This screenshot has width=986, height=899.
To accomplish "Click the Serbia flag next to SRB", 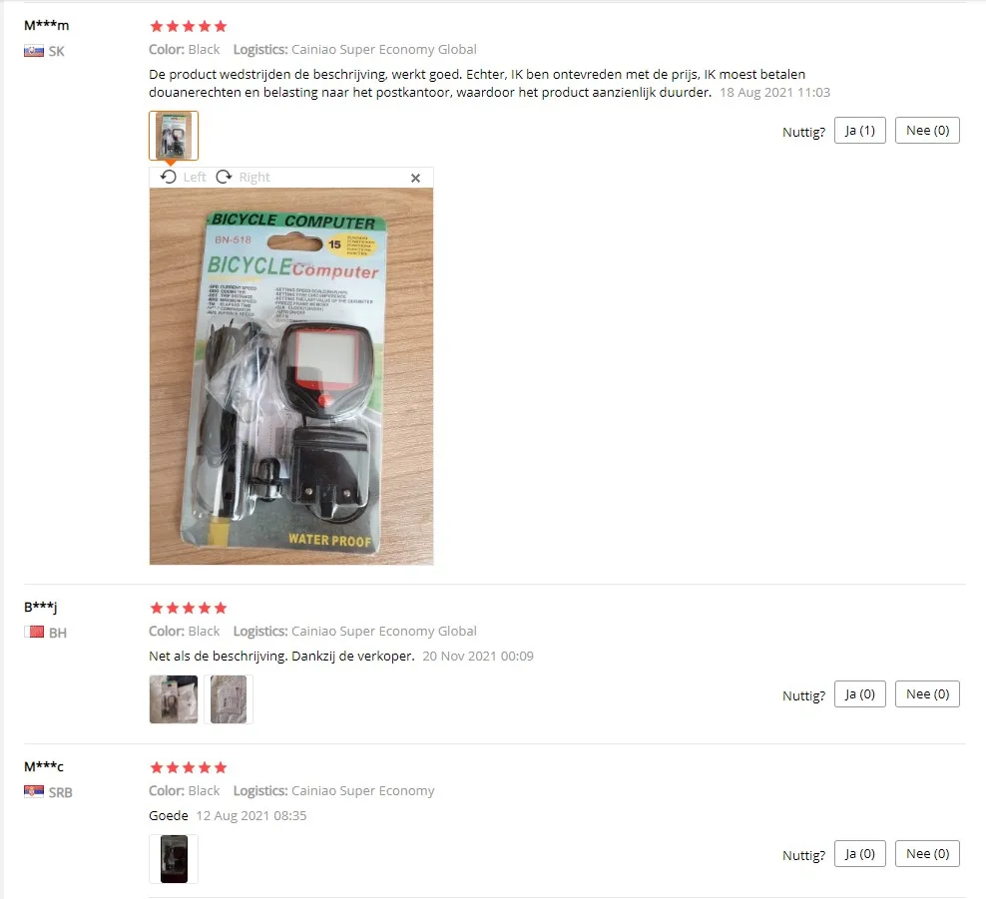I will [34, 791].
